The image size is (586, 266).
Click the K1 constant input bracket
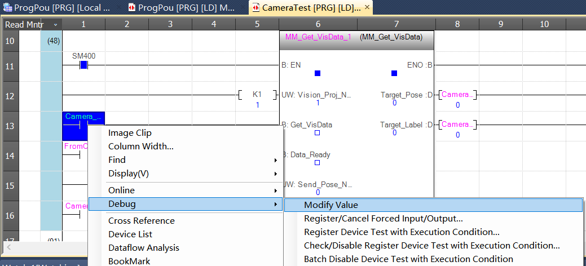(257, 94)
